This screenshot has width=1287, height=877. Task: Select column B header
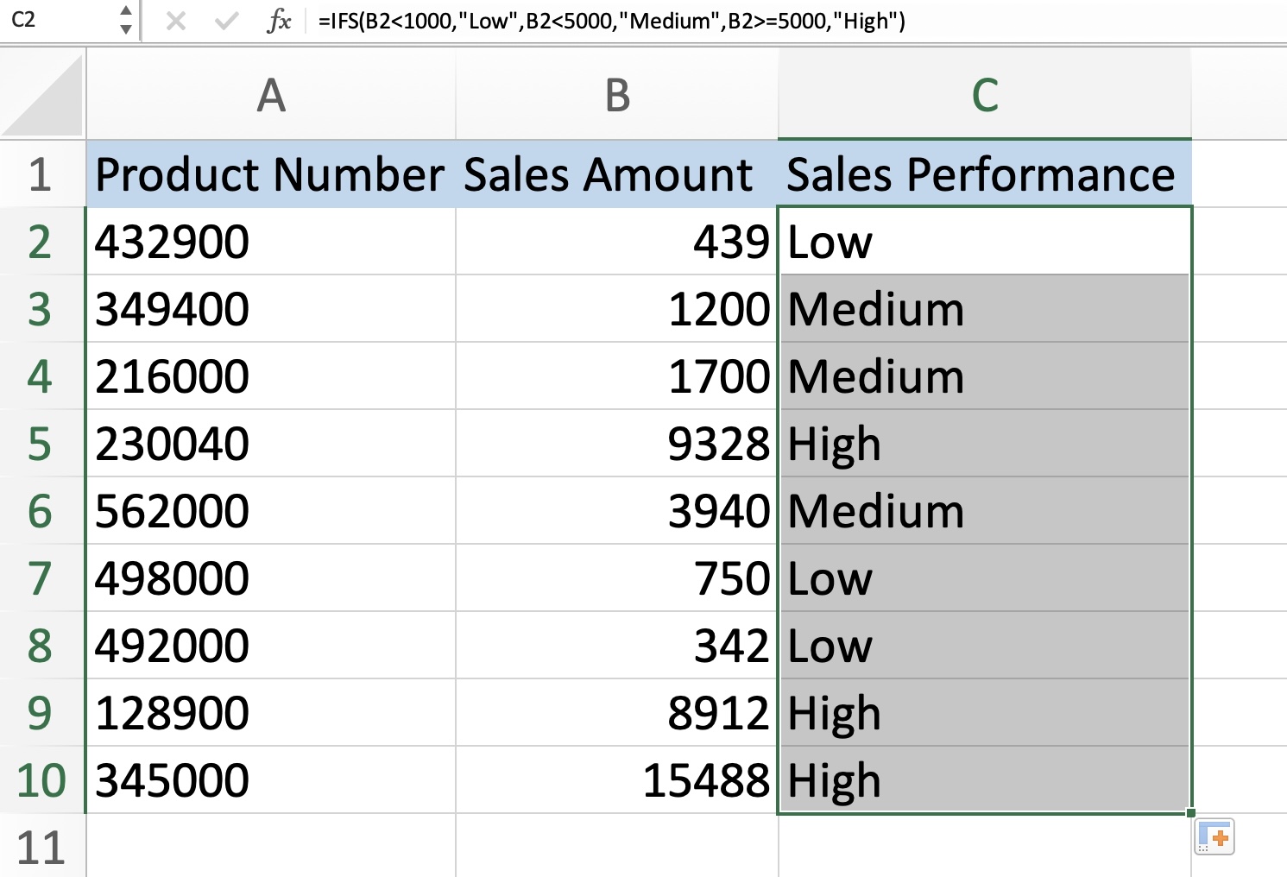point(617,95)
